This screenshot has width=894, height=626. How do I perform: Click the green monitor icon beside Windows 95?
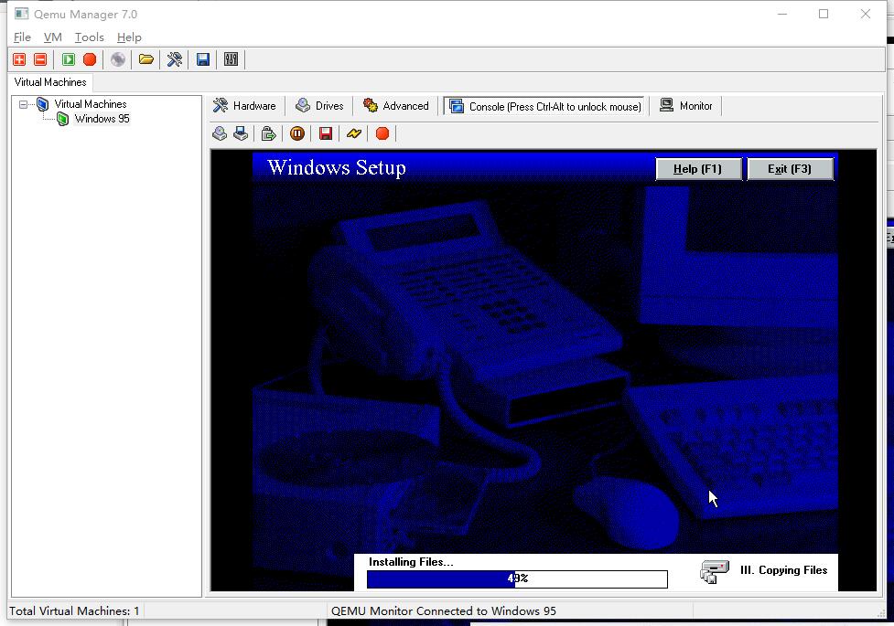click(x=63, y=119)
